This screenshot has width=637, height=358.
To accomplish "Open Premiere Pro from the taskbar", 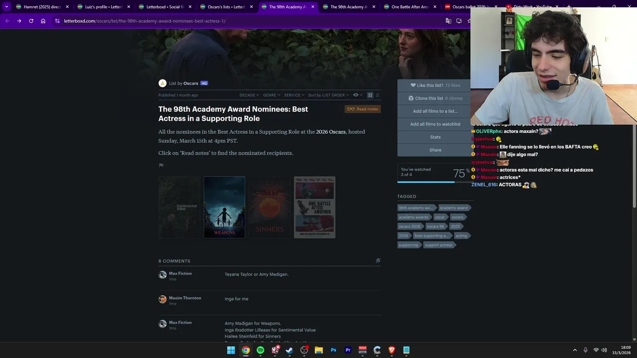I will pyautogui.click(x=348, y=350).
